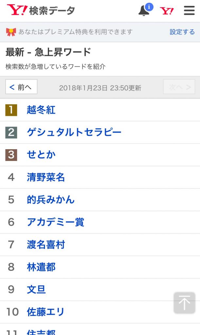
Task: Open trending word 越冬紅
Action: 41,110
